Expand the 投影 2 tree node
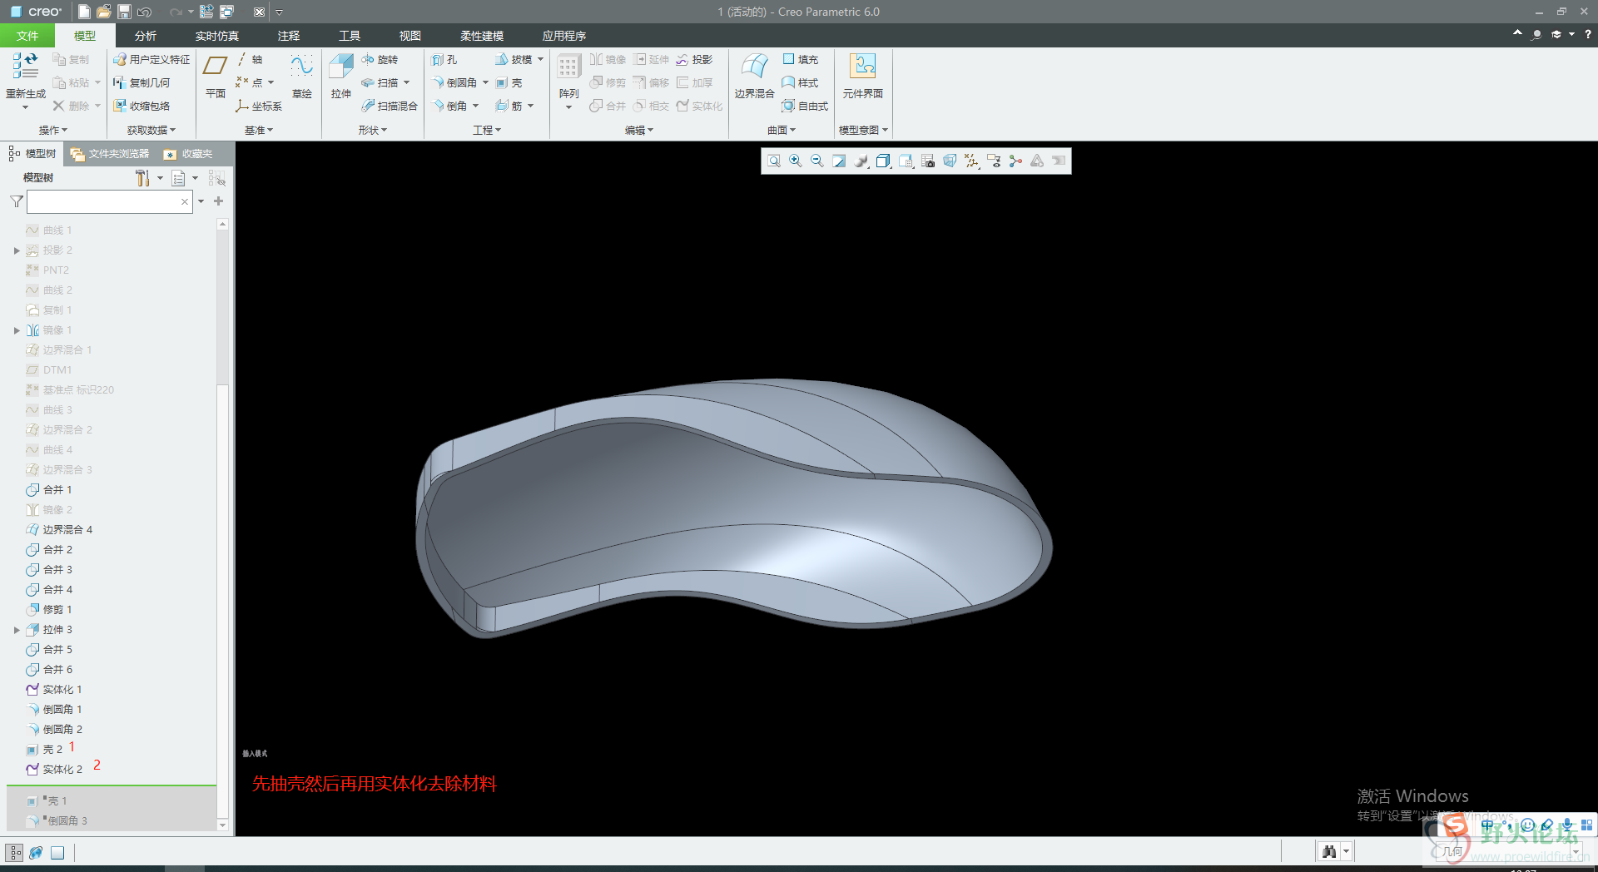Viewport: 1598px width, 872px height. [x=17, y=250]
